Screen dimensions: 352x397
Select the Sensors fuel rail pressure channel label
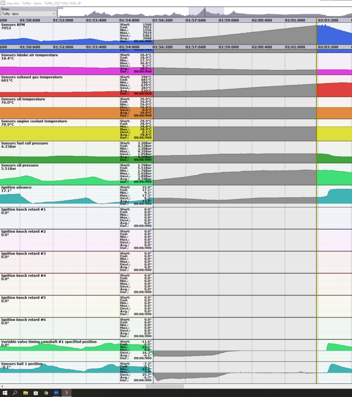pos(24,143)
